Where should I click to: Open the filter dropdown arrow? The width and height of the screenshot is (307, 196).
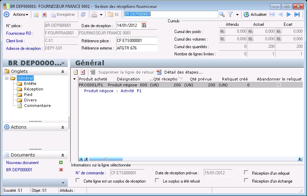[237, 14]
